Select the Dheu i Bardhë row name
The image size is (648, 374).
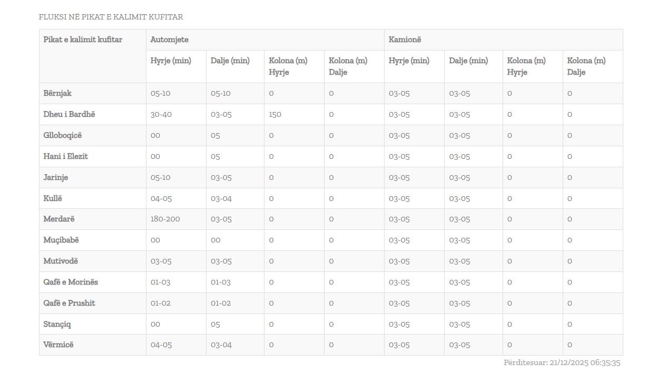69,114
